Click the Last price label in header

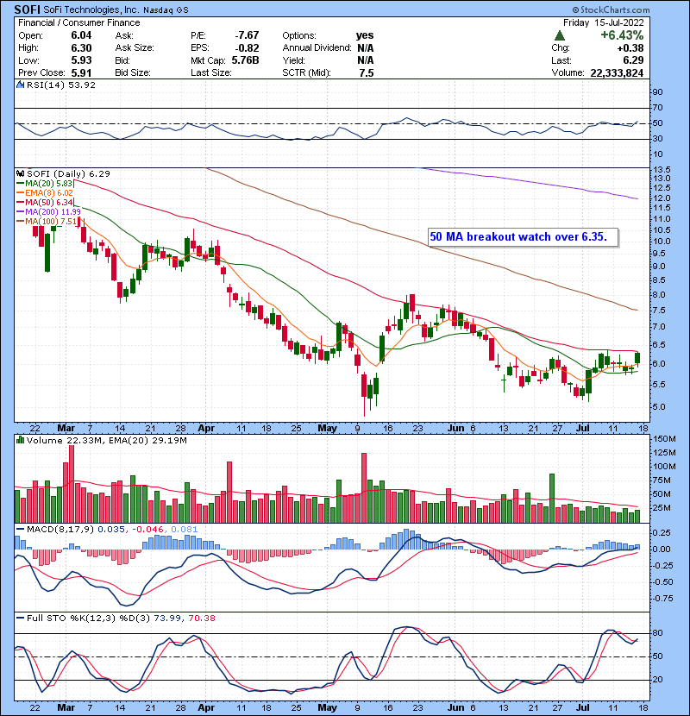click(x=561, y=60)
